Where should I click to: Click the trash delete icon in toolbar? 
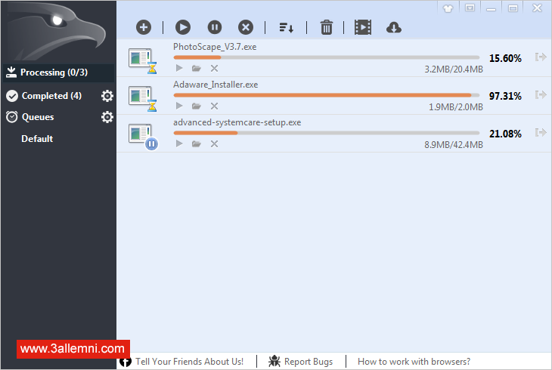(x=327, y=27)
